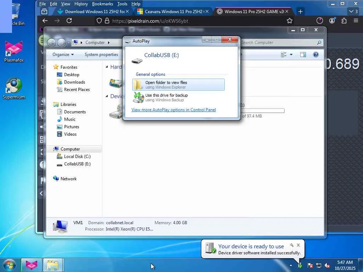The width and height of the screenshot is (363, 272).
Task: Open a new browser tab
Action: coord(300,12)
